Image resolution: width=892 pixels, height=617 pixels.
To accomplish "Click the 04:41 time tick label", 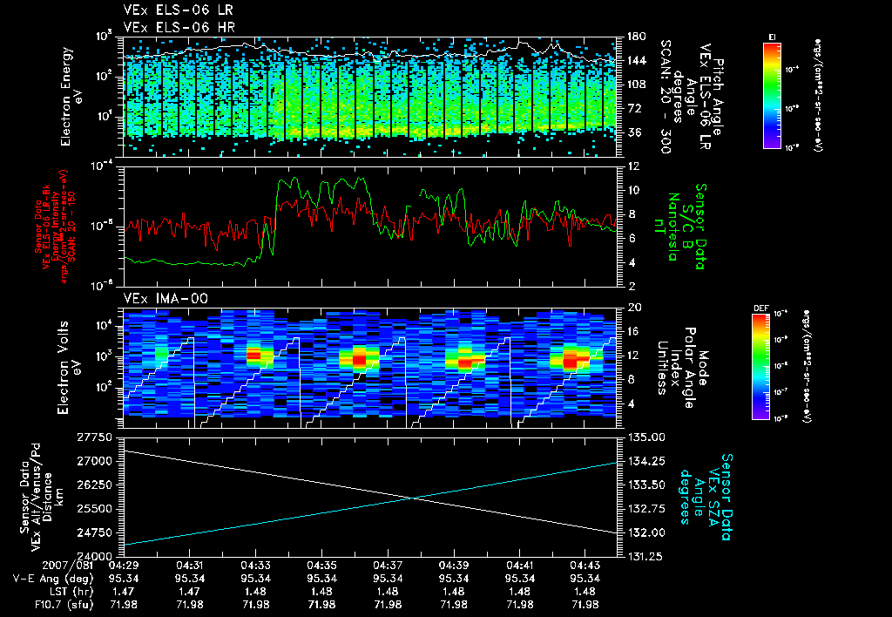I will 519,566.
